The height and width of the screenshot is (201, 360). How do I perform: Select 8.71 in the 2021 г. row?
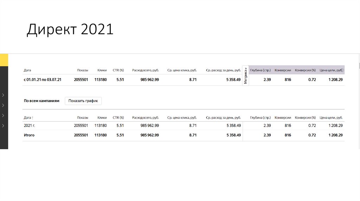[x=193, y=126]
